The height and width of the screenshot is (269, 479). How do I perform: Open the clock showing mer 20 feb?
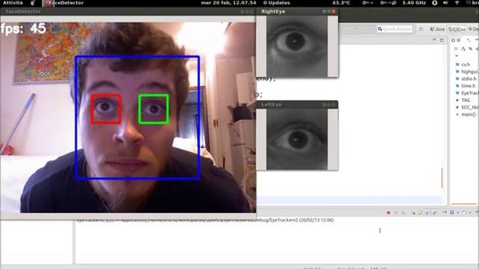[x=228, y=3]
